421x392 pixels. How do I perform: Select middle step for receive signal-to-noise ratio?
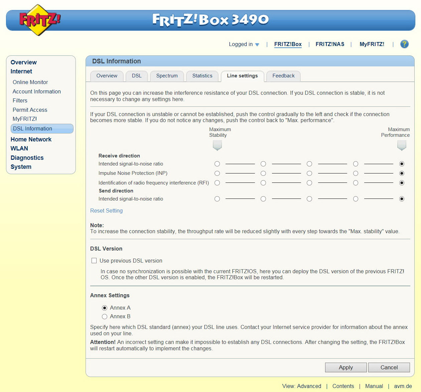(x=309, y=164)
